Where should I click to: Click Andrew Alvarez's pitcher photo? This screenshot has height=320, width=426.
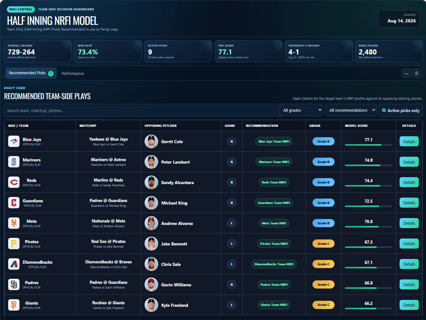point(151,223)
